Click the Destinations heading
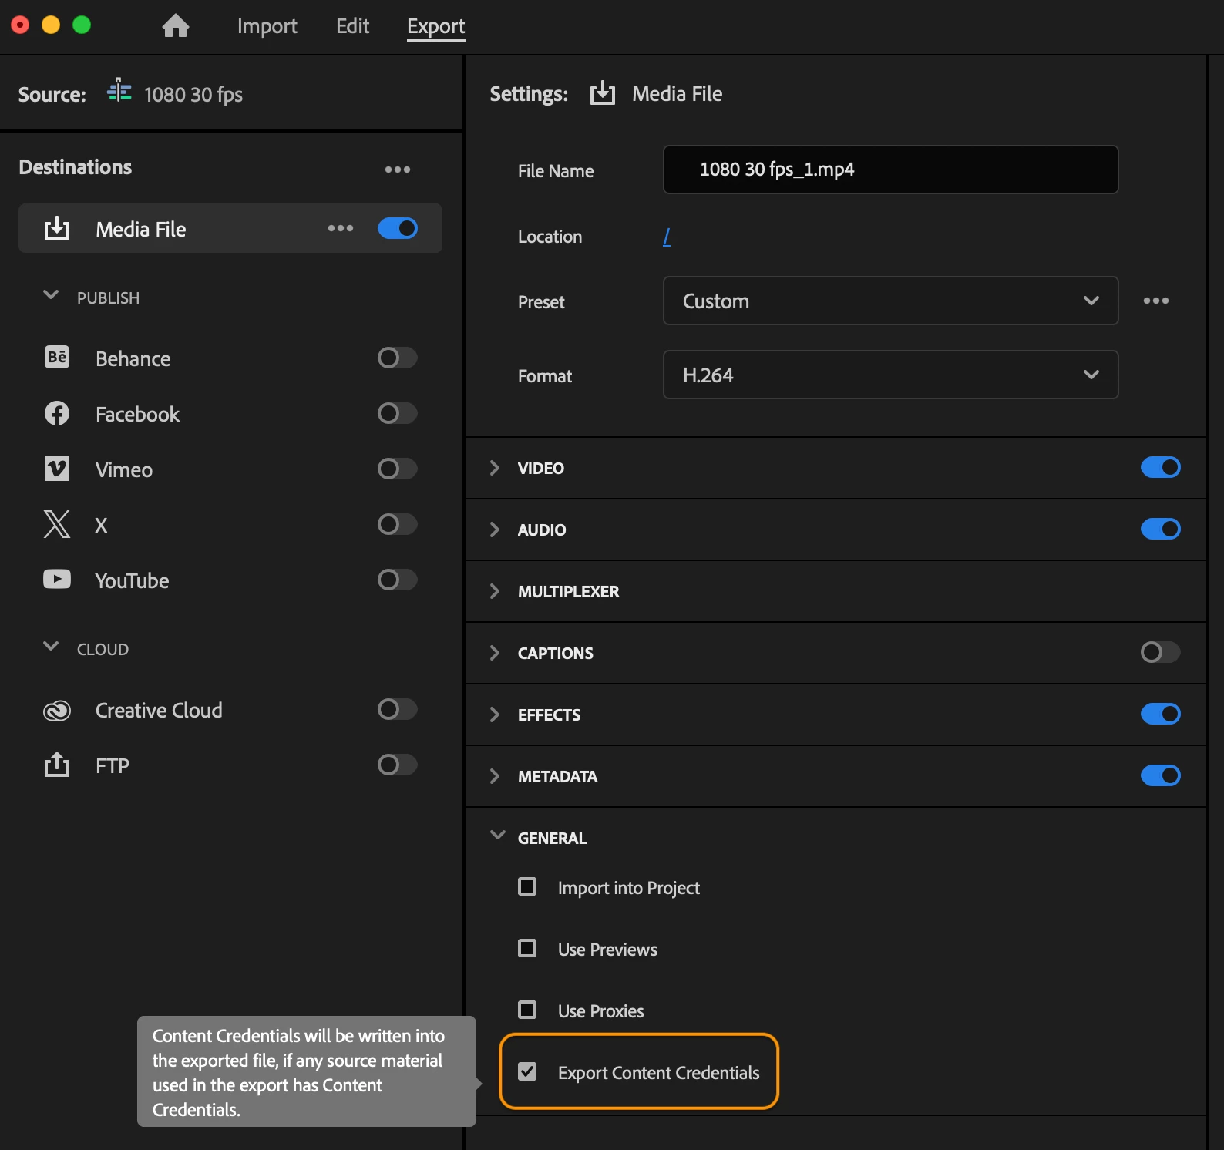This screenshot has width=1224, height=1150. coord(75,167)
